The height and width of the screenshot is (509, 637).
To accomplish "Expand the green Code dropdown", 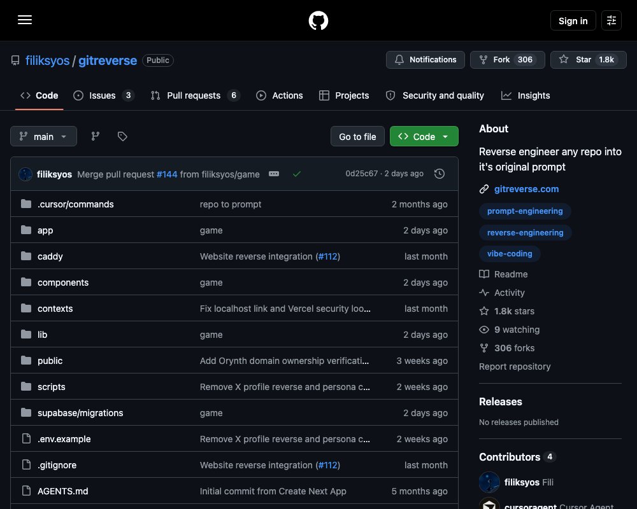I will pos(424,136).
